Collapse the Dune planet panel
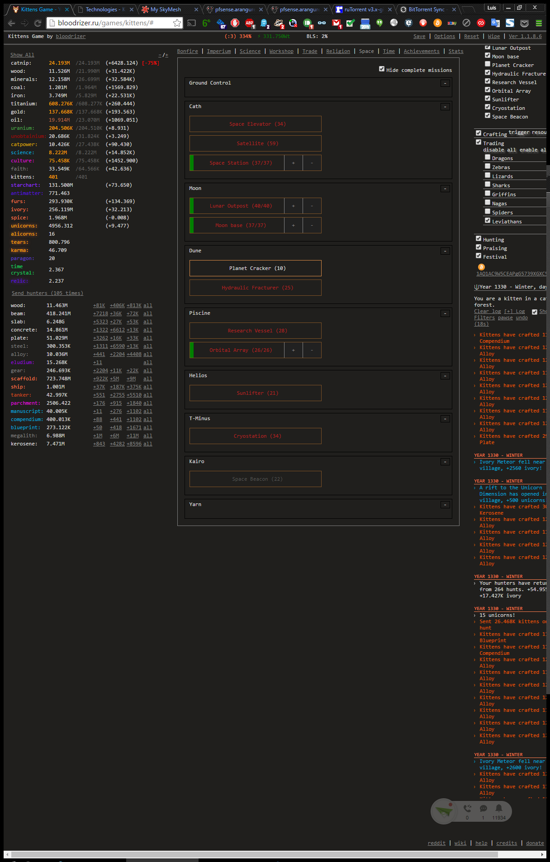 coord(445,251)
